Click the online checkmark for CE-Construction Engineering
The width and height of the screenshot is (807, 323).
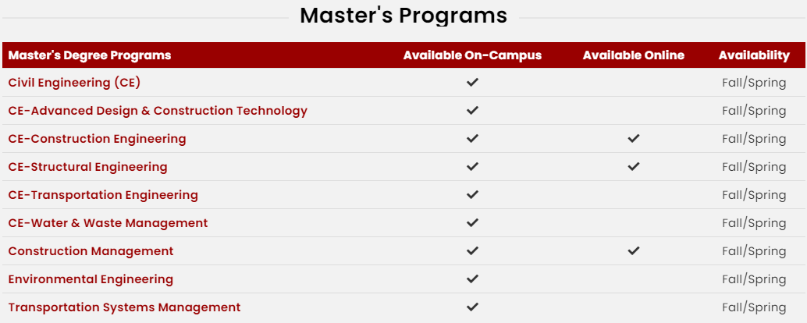pos(634,138)
